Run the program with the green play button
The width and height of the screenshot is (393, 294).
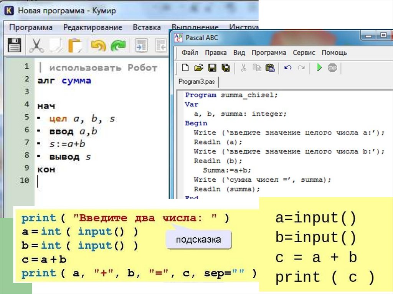coord(319,67)
